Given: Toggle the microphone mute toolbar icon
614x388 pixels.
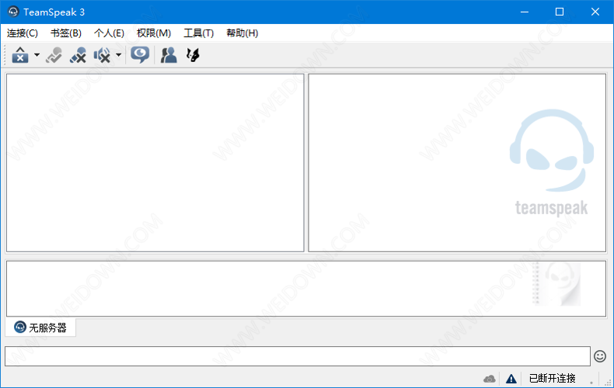Looking at the screenshot, I should 78,55.
